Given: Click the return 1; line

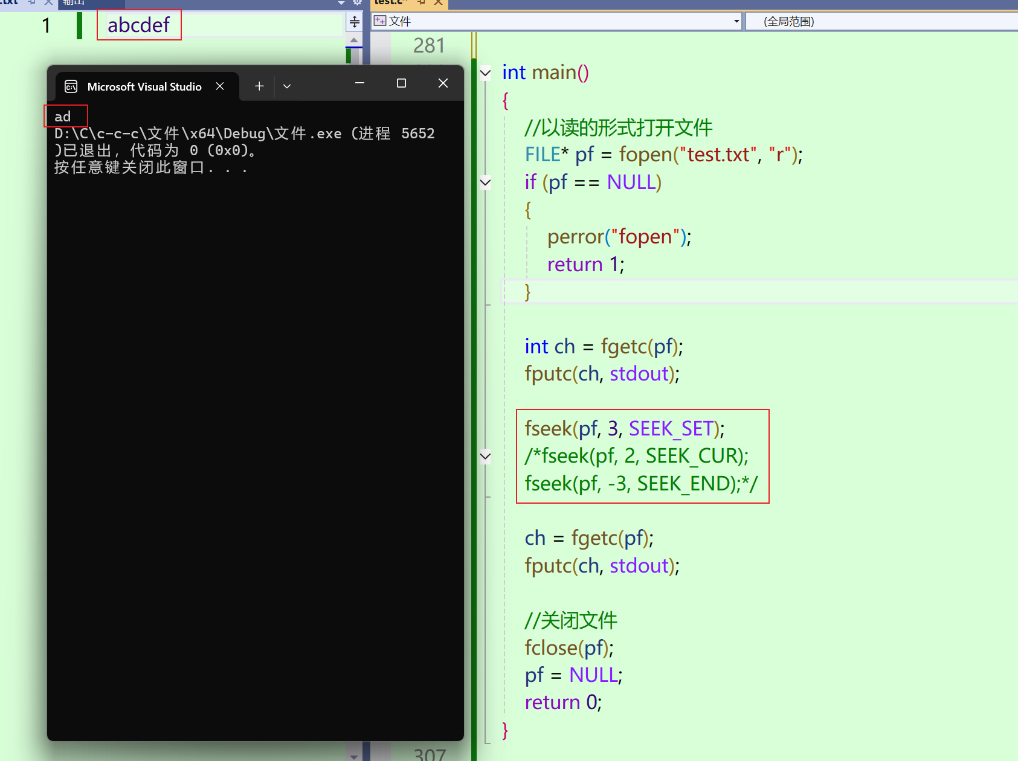Looking at the screenshot, I should (586, 265).
